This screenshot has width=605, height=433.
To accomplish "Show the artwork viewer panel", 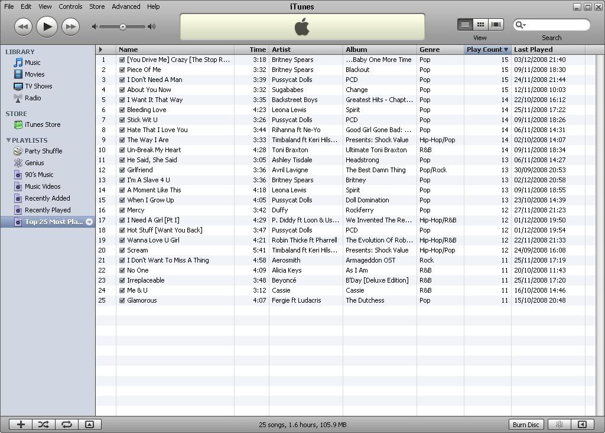I will [90, 424].
